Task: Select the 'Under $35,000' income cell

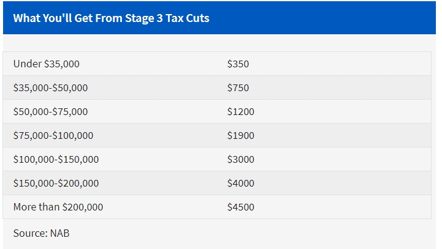Action: tap(46, 64)
